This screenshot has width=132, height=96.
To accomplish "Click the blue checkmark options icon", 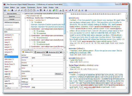I will click(82, 10).
